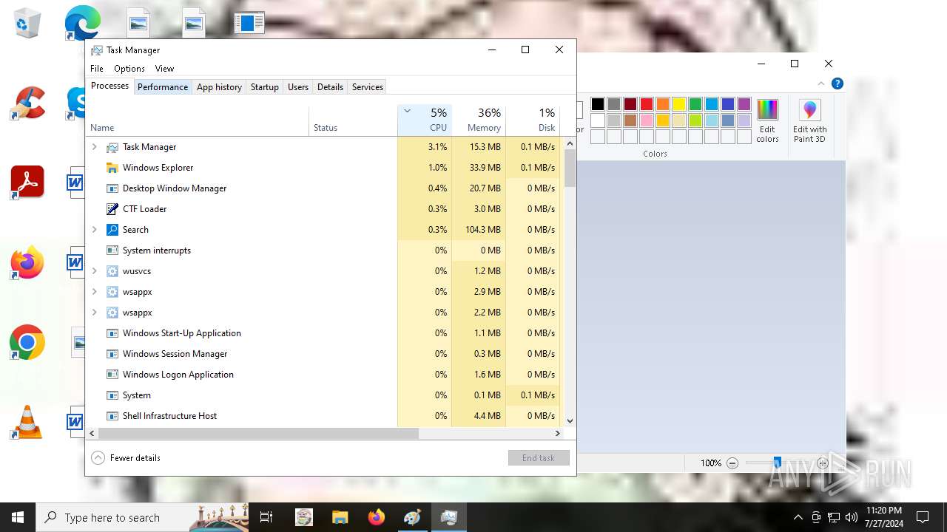This screenshot has width=947, height=532.
Task: Collapse to Fewer details view
Action: 126,458
